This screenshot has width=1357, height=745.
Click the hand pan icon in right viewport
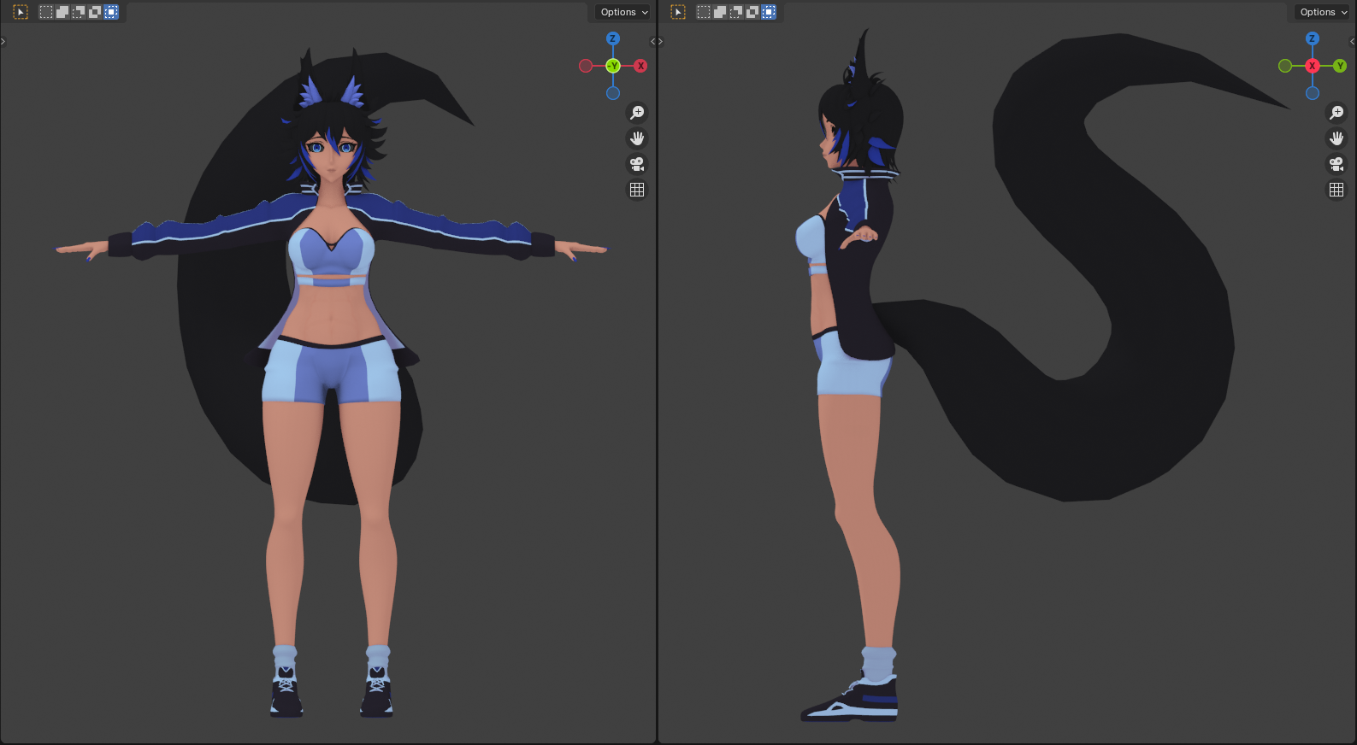coord(1336,138)
